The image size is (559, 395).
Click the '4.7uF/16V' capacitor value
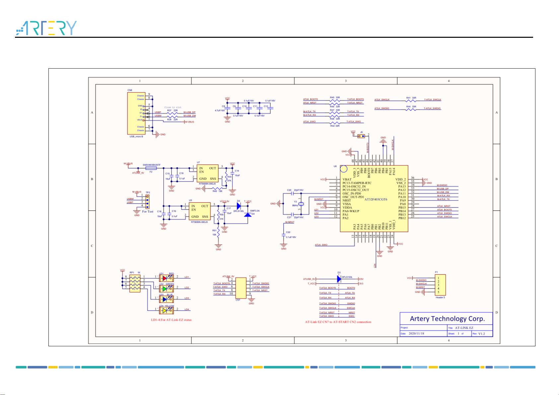click(x=220, y=110)
